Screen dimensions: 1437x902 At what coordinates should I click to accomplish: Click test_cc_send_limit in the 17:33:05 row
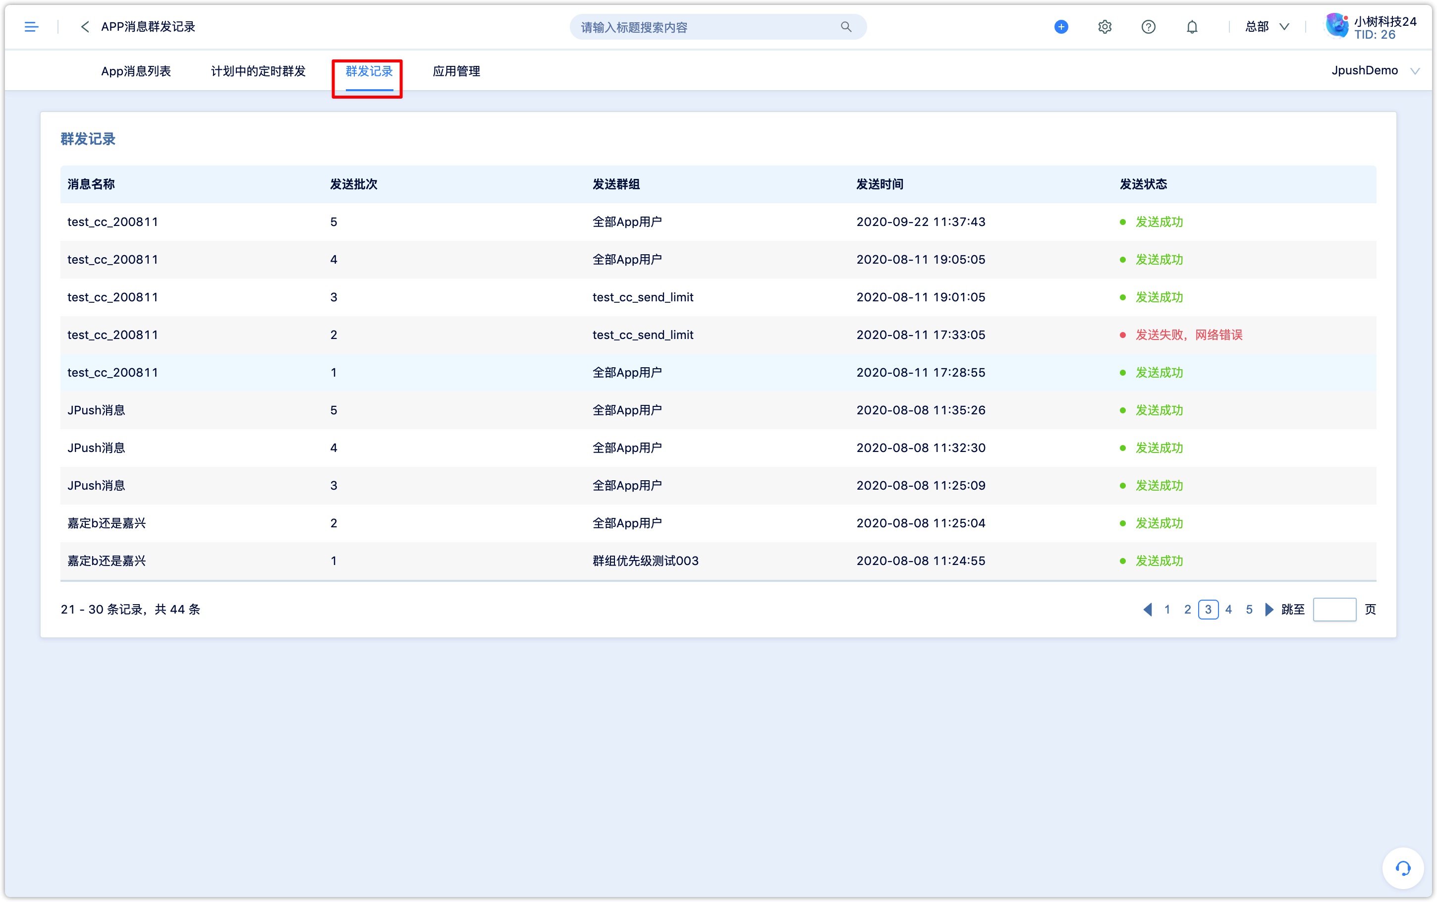click(643, 335)
